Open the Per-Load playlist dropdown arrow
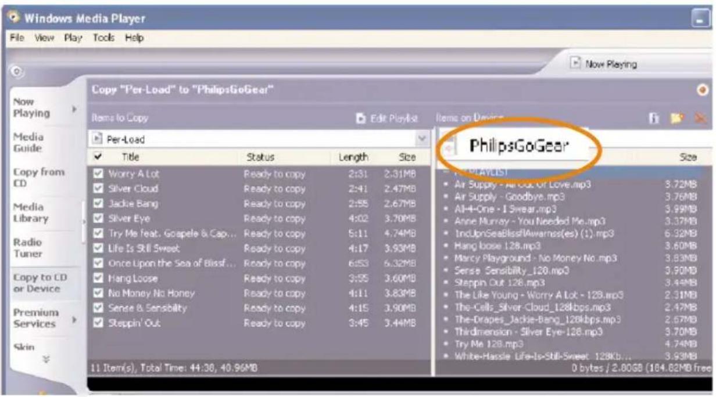 [423, 139]
